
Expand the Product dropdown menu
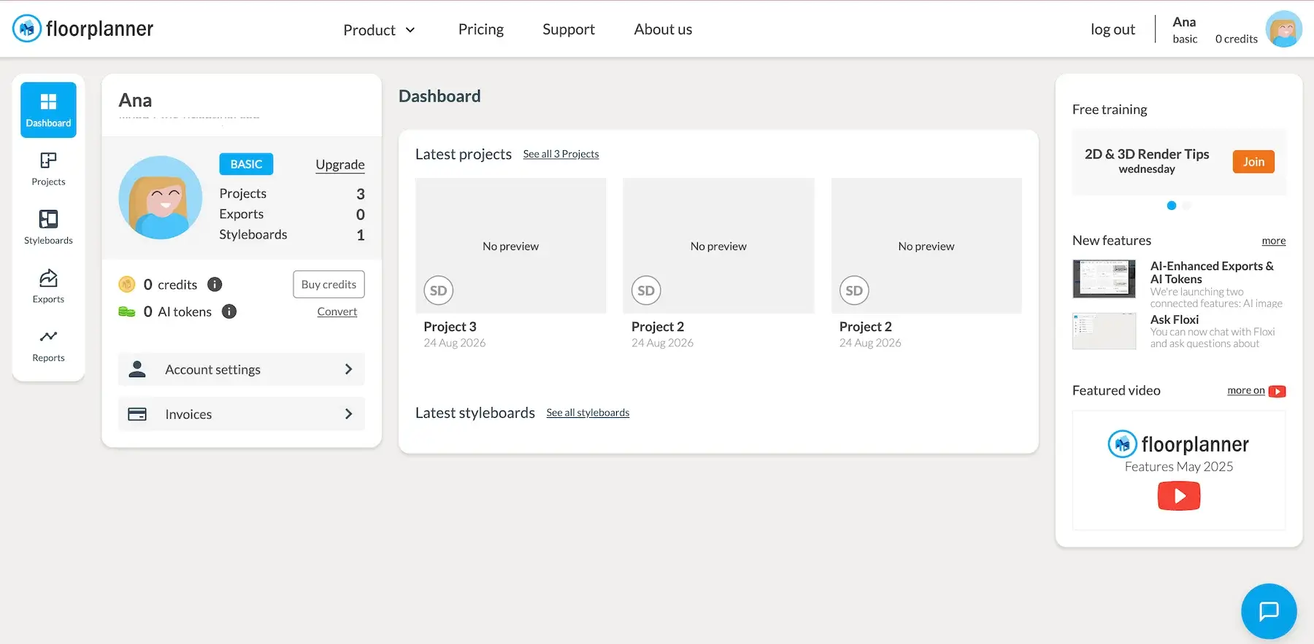(x=379, y=30)
